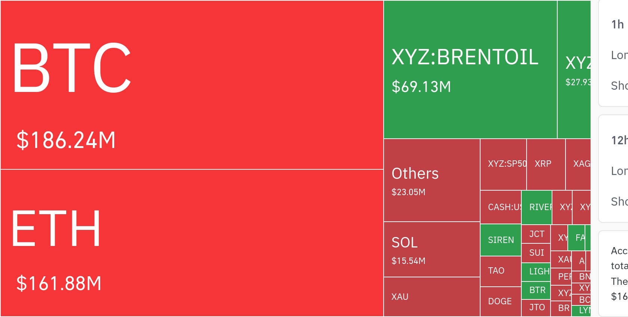Image resolution: width=628 pixels, height=317 pixels.
Task: Click the SUI tile
Action: pos(536,253)
